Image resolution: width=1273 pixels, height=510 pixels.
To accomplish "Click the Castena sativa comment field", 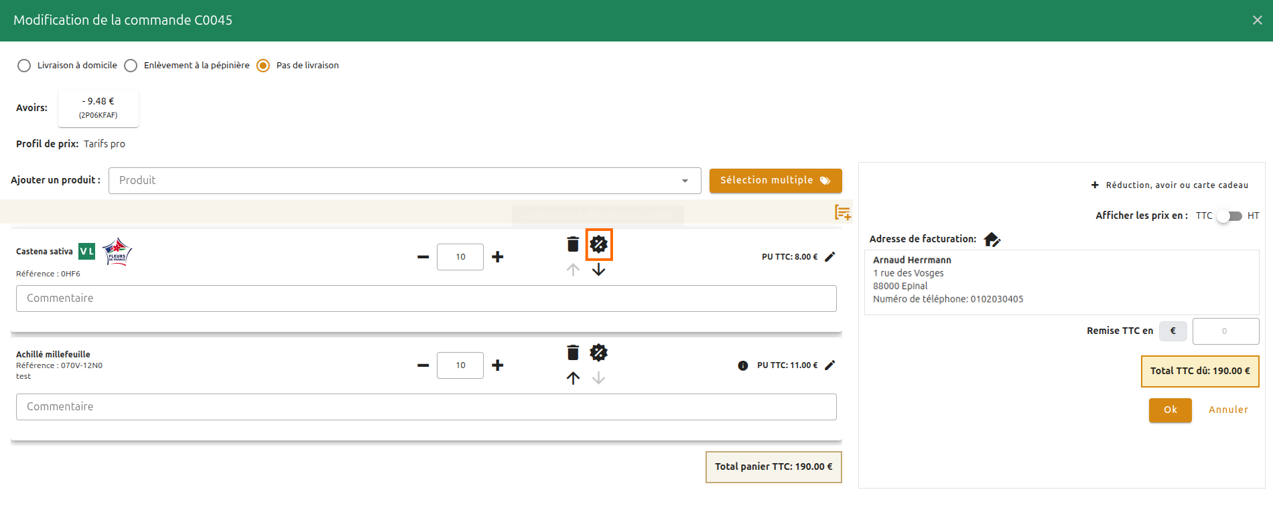I will click(426, 299).
